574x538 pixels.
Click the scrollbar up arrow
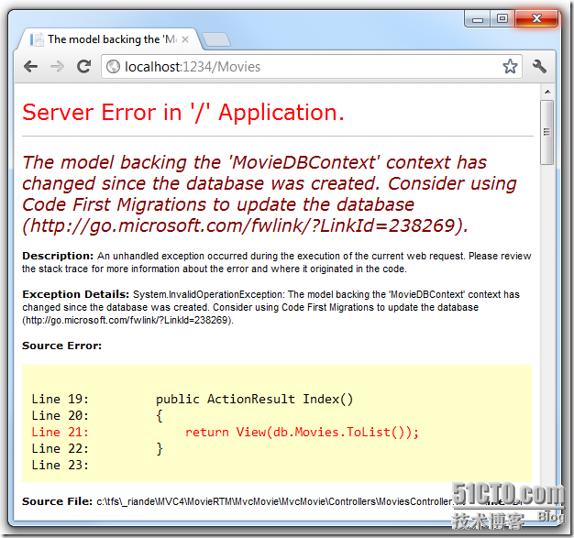(547, 92)
